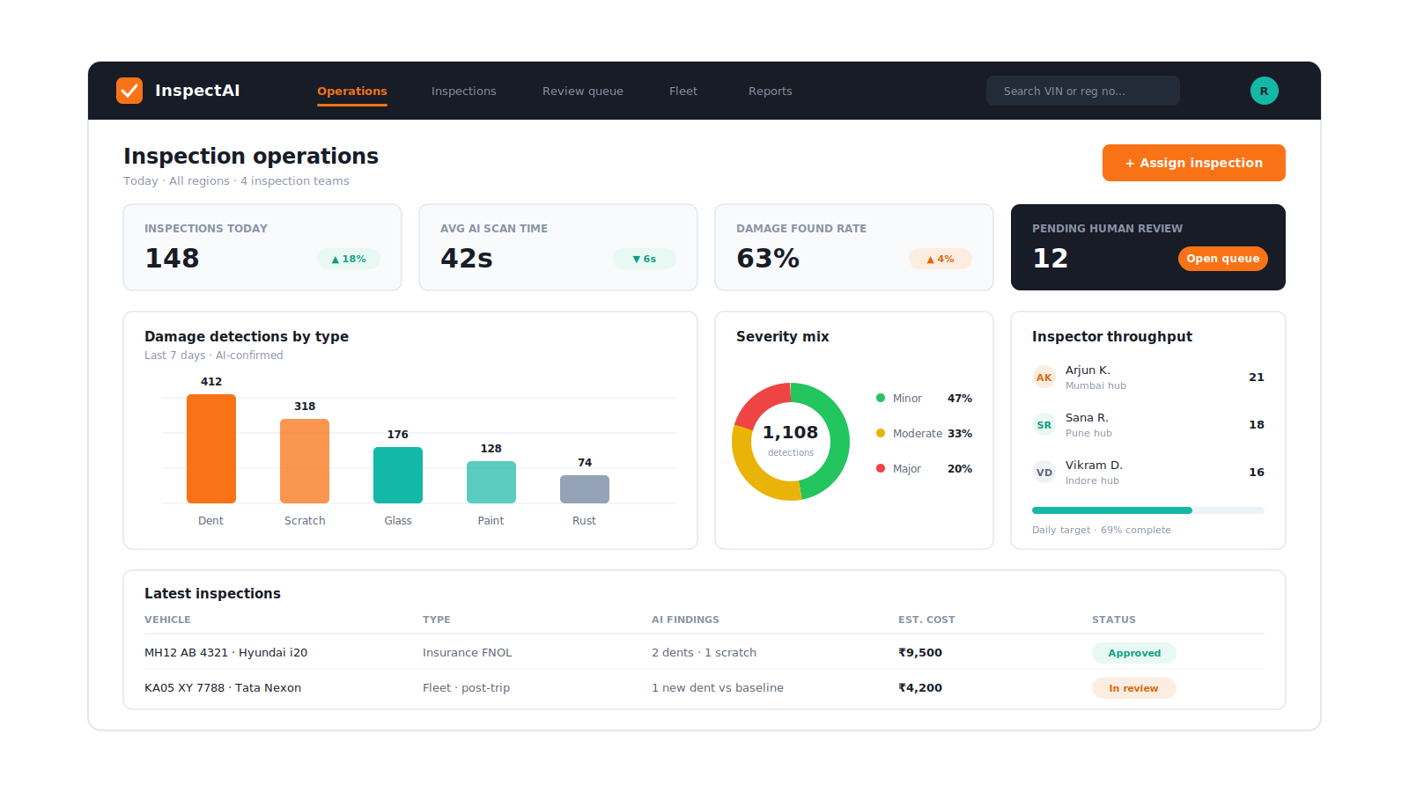The width and height of the screenshot is (1409, 792).
Task: Select row MH12 AB 4321 · Hyundai i20
Action: tap(704, 652)
